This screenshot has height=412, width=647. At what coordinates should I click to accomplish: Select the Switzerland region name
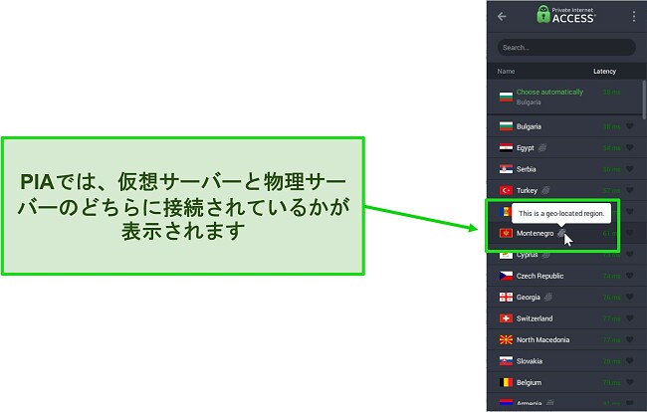tap(535, 318)
